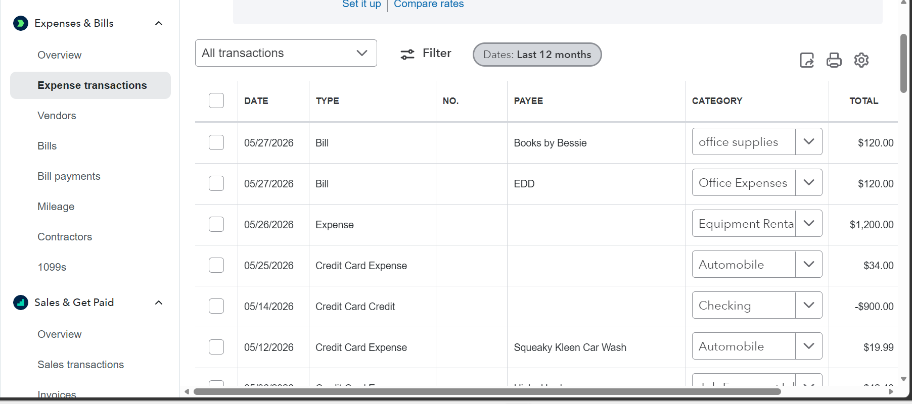Image resolution: width=912 pixels, height=404 pixels.
Task: Click horizontal scrollbar right arrow
Action: pos(891,391)
